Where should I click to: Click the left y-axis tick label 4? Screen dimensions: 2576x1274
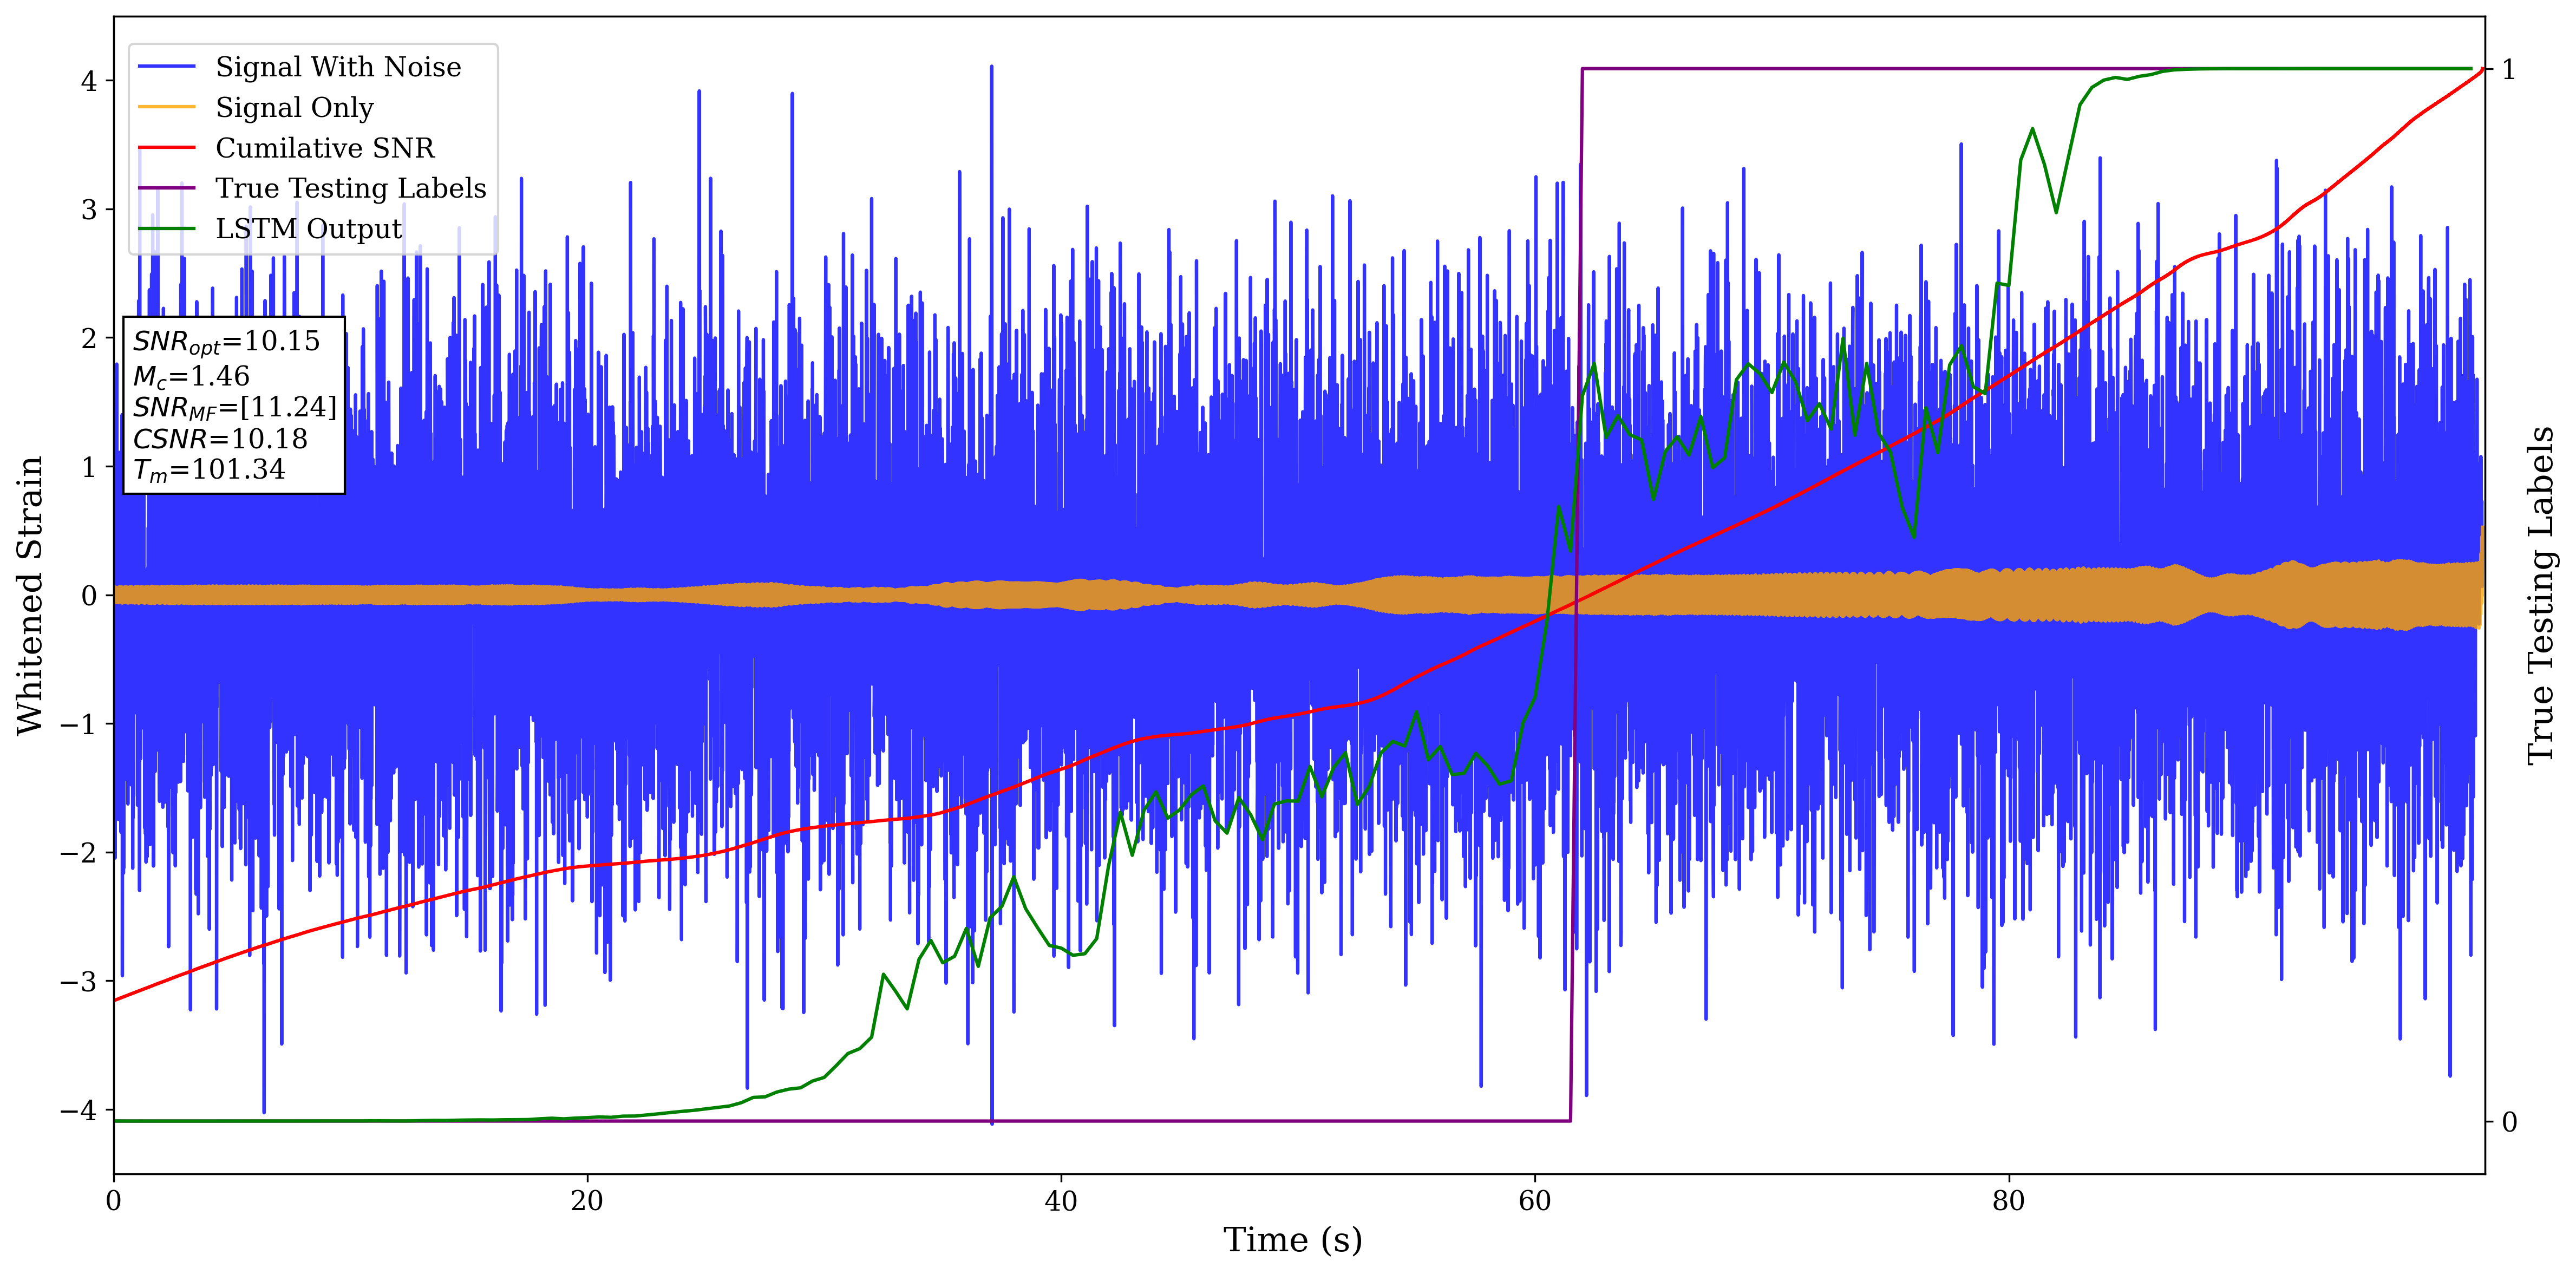[x=89, y=81]
